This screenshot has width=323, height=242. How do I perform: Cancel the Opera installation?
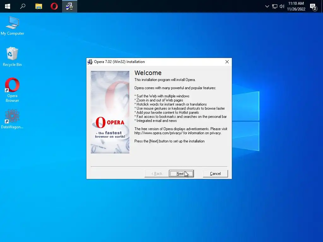pyautogui.click(x=215, y=174)
